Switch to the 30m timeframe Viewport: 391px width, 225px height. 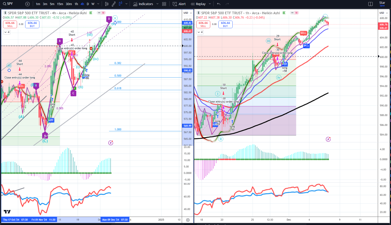69,4
